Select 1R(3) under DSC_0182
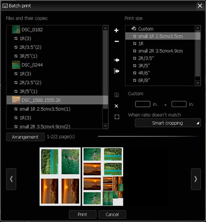The width and height of the screenshot is (206, 222). click(54, 39)
